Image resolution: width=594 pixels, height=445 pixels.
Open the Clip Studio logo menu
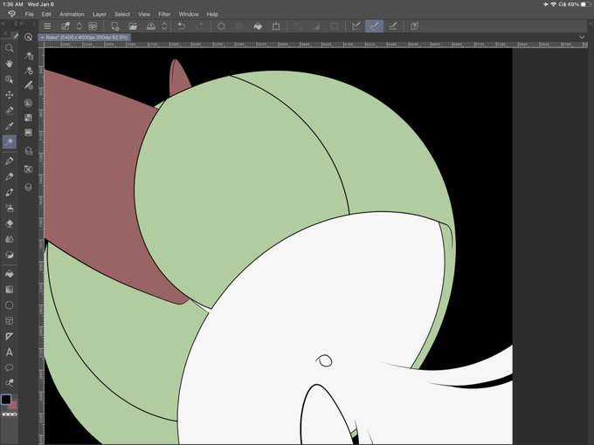[11, 14]
